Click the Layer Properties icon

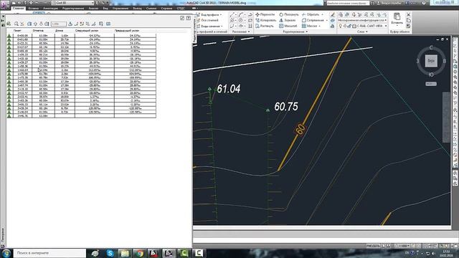(x=341, y=14)
